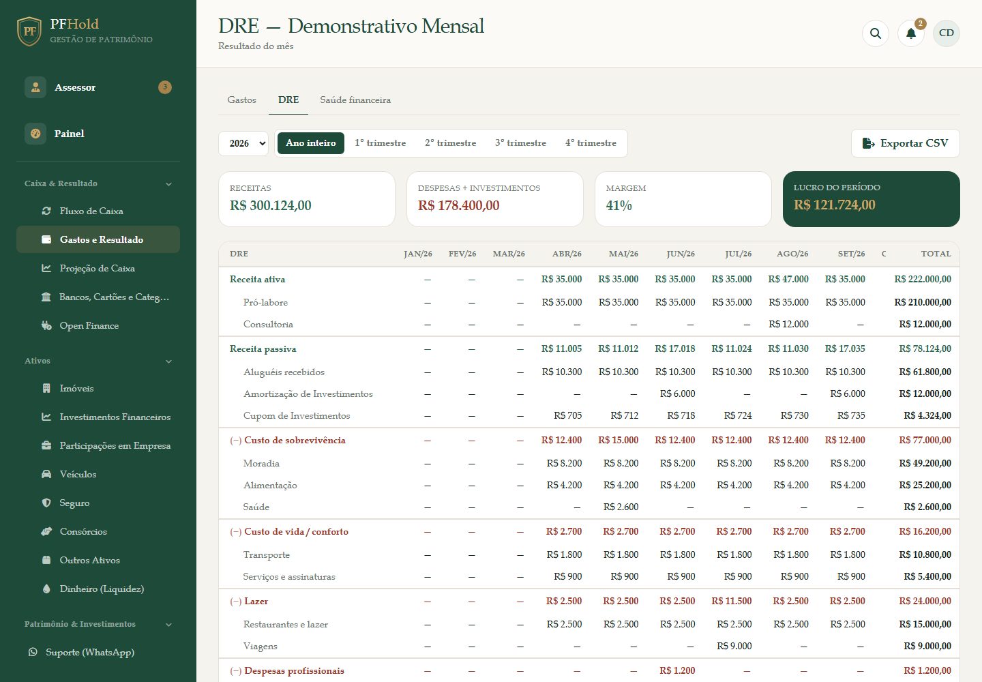
Task: Click the Dinheiro (Liquidez) droplet icon
Action: coord(46,589)
